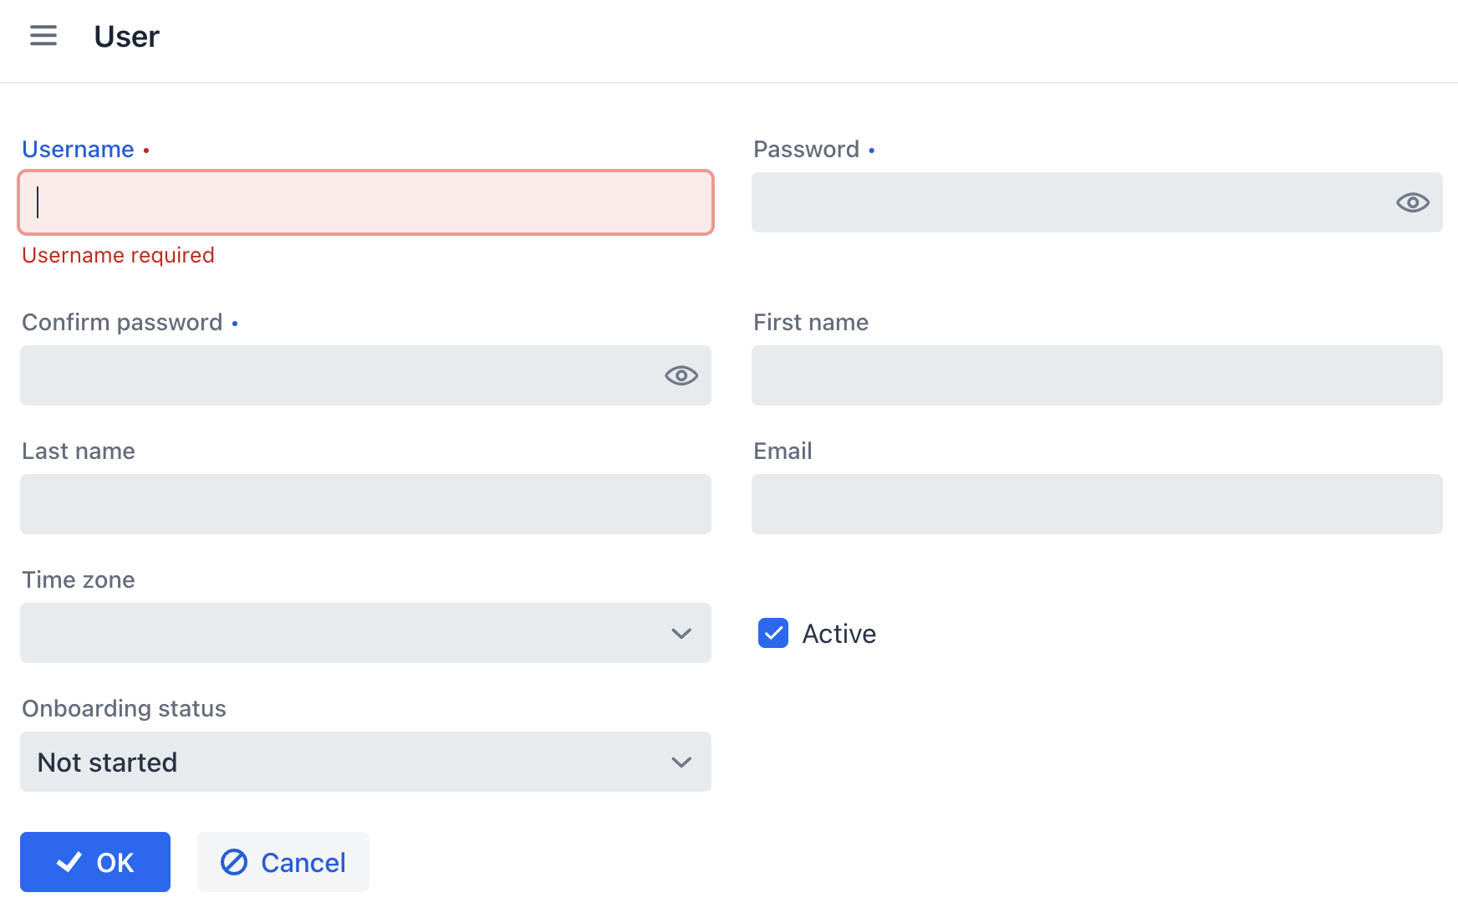This screenshot has width=1458, height=913.
Task: Expand the Time zone dropdown chevron
Action: (681, 634)
